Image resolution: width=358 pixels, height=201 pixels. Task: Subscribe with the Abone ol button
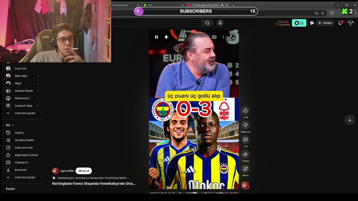pos(84,171)
